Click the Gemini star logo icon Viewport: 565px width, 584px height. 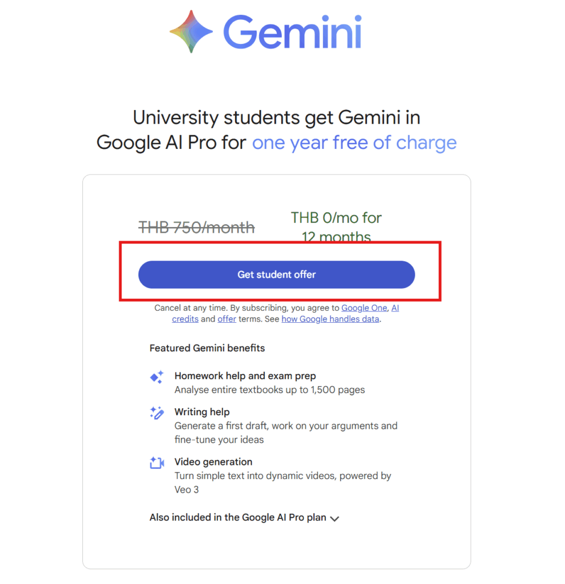[x=191, y=31]
